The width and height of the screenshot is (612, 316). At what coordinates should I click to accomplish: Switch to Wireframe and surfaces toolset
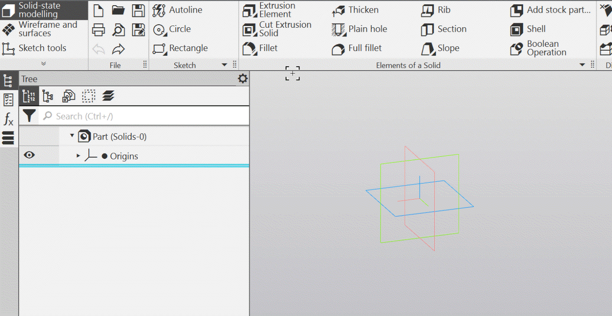point(43,29)
